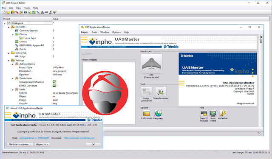Click Third Party Licenses button
This screenshot has height=159, width=272.
click(20, 144)
